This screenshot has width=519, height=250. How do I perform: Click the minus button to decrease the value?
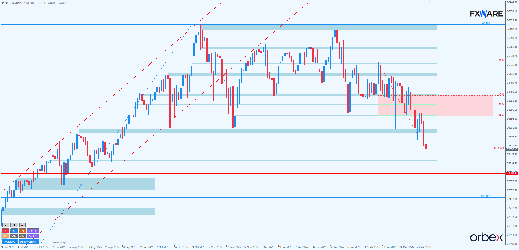5,225
